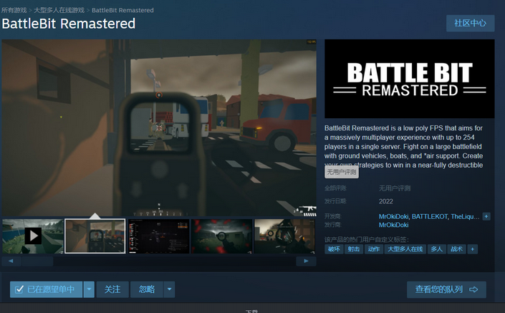Toggle the 已在愿望单中 wishlist checkbox button
Image resolution: width=505 pixels, height=313 pixels.
click(x=46, y=289)
